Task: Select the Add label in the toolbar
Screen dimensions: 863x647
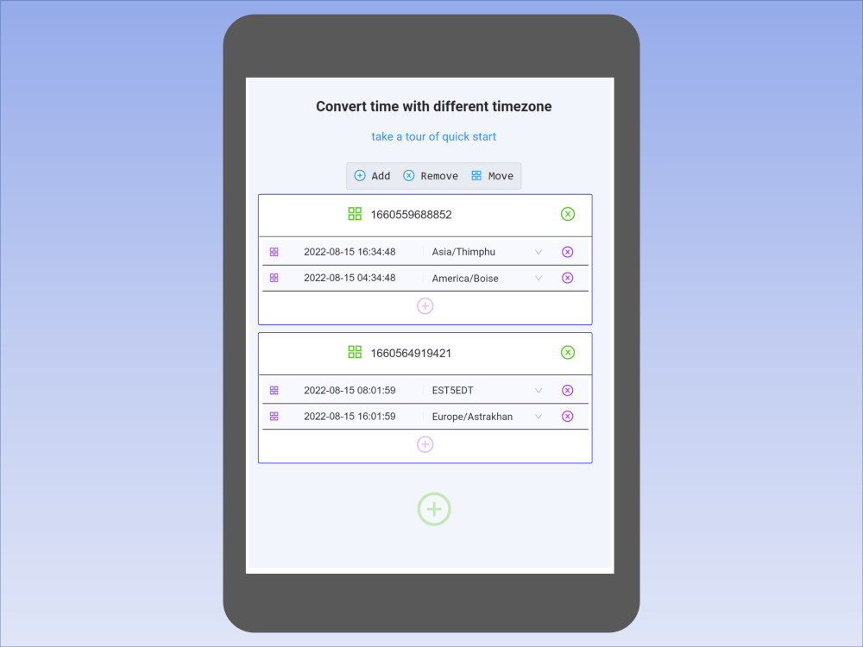Action: (x=381, y=176)
